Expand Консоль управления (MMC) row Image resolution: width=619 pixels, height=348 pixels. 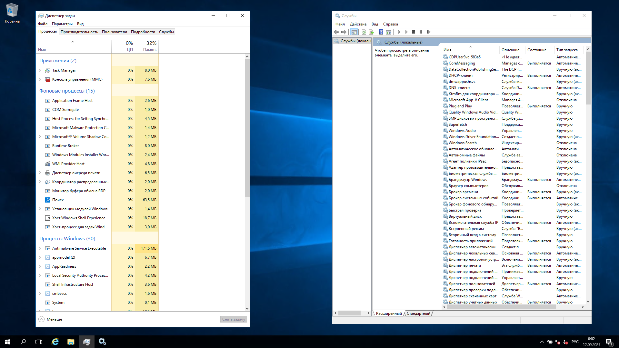click(40, 79)
